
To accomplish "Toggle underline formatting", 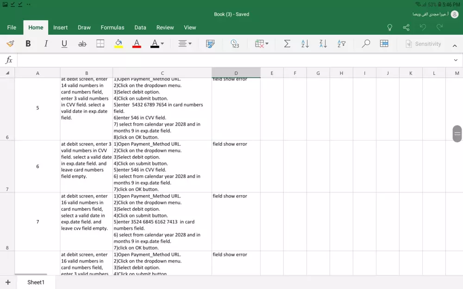I will pos(64,44).
